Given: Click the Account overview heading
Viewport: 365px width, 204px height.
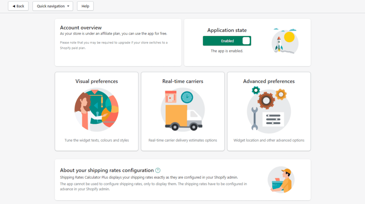Looking at the screenshot, I should 81,27.
